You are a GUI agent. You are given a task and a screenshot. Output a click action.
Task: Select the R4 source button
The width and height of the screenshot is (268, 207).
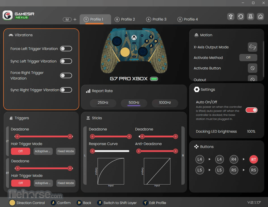[x=234, y=159]
